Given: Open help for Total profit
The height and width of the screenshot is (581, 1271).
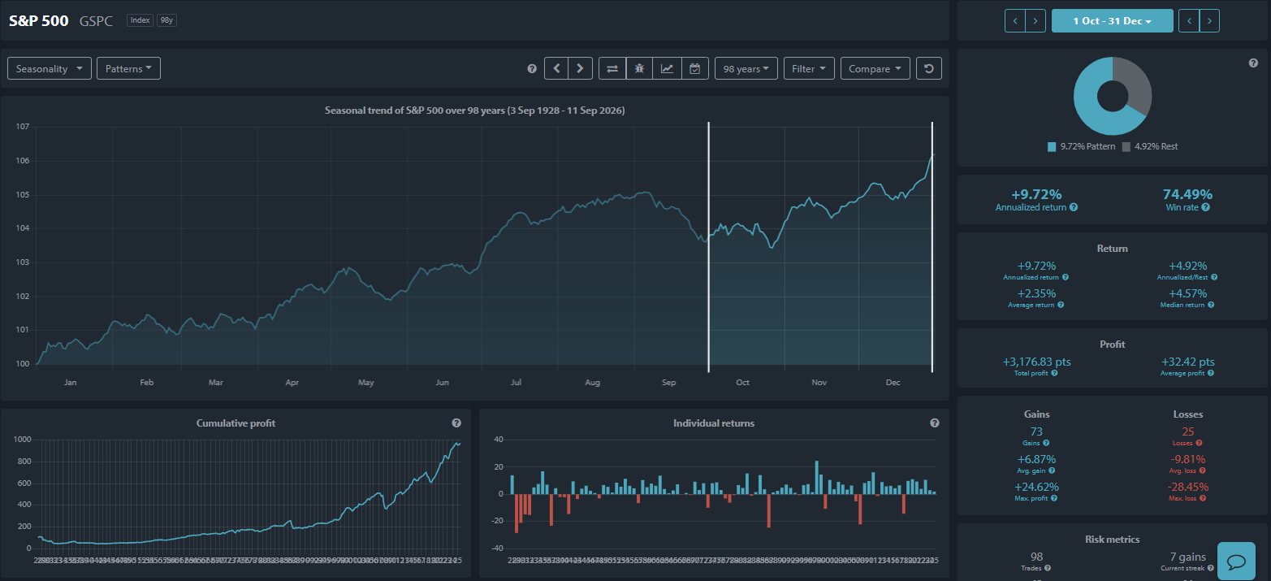Looking at the screenshot, I should (x=1054, y=373).
